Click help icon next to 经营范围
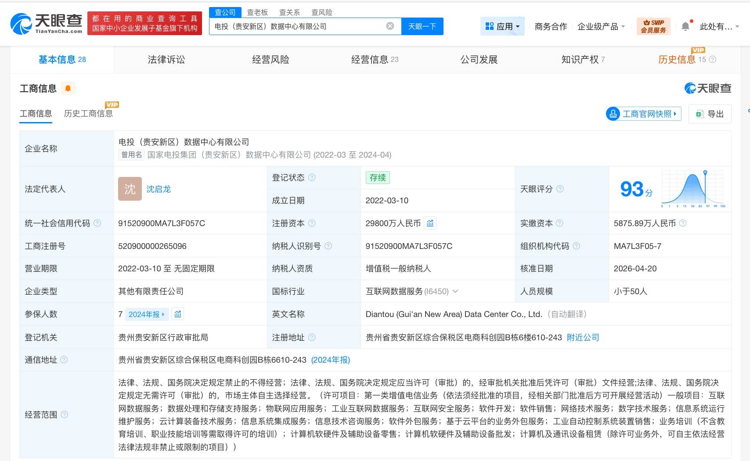 pyautogui.click(x=64, y=414)
